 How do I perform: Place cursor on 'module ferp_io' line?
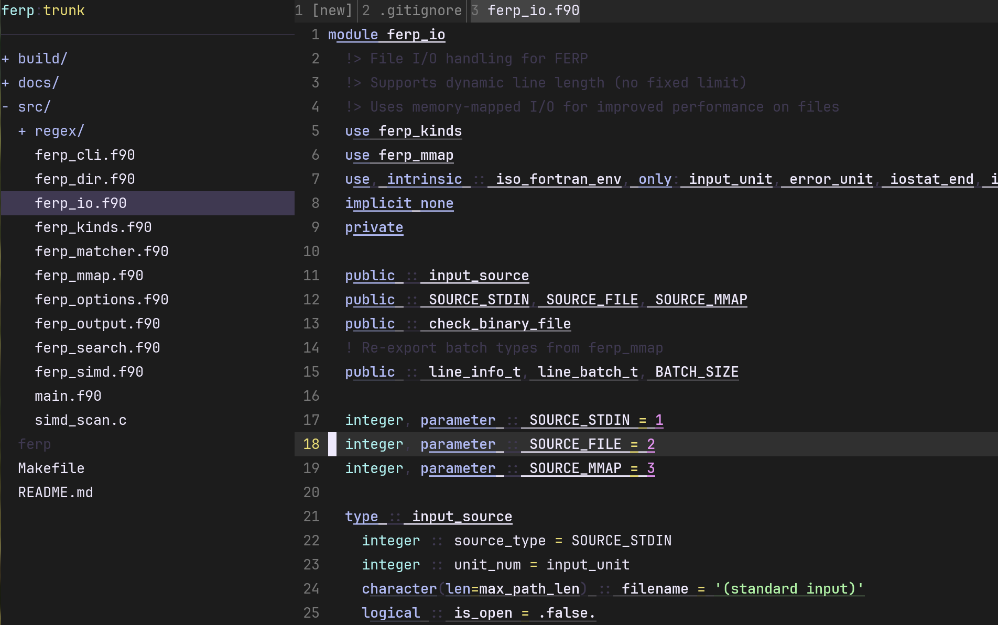click(386, 35)
